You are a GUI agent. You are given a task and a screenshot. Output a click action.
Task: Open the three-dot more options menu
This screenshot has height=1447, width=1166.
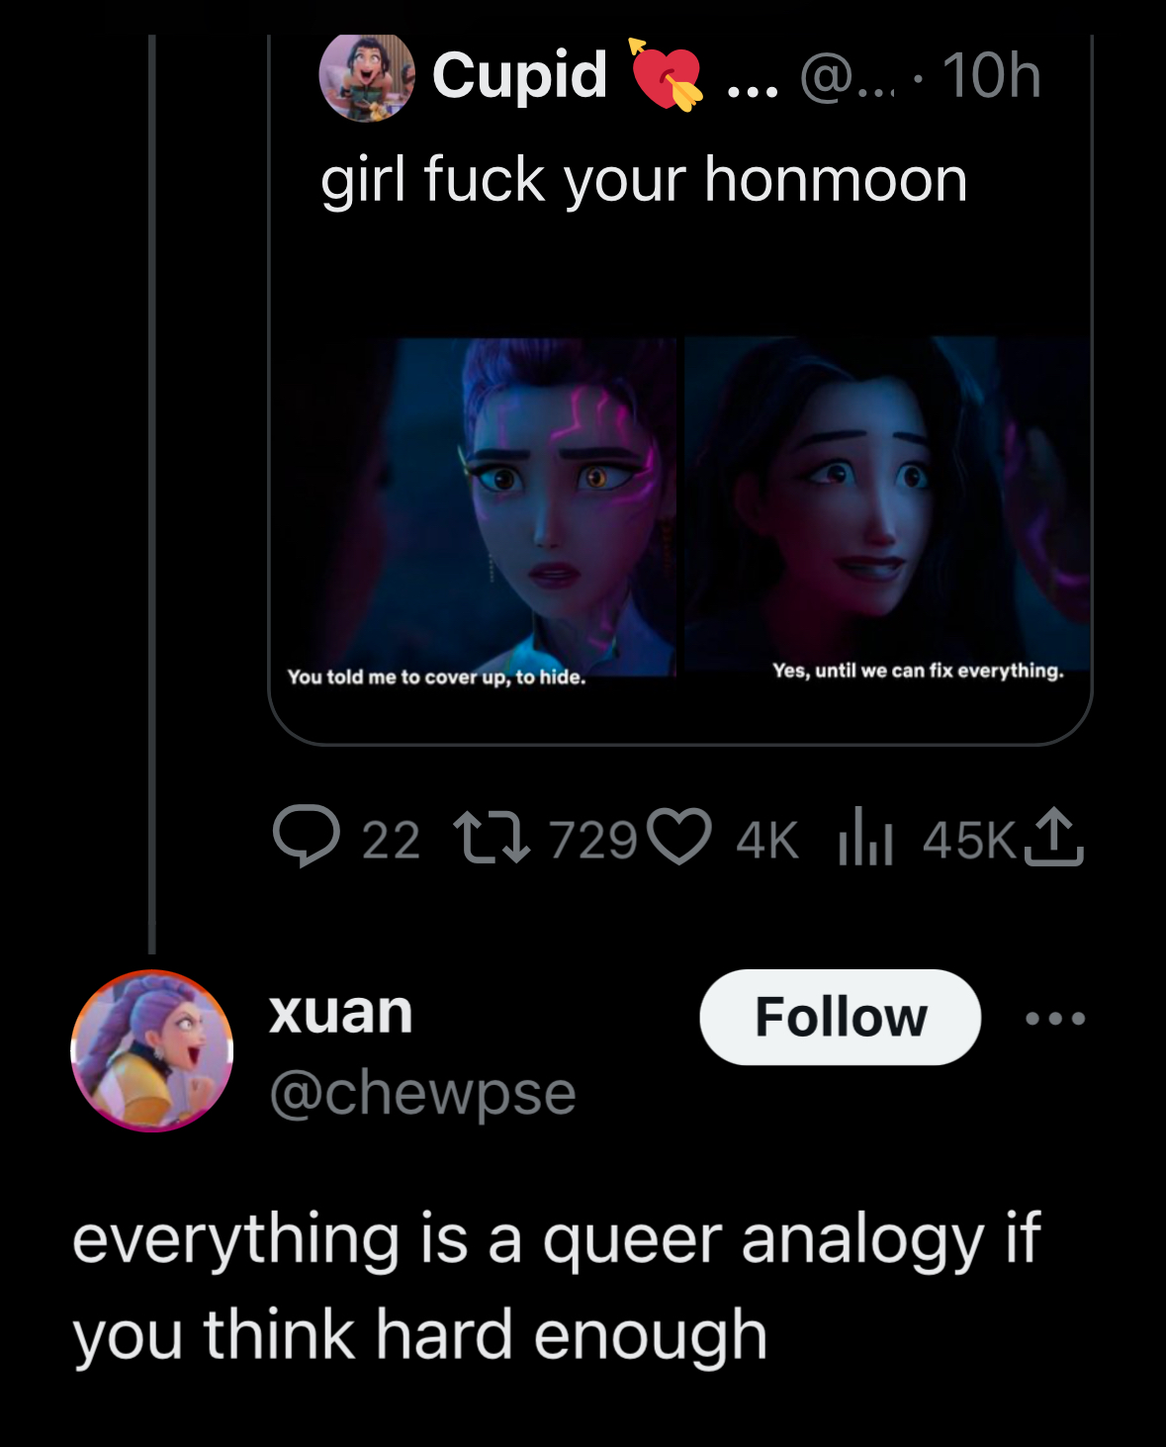point(1055,1018)
